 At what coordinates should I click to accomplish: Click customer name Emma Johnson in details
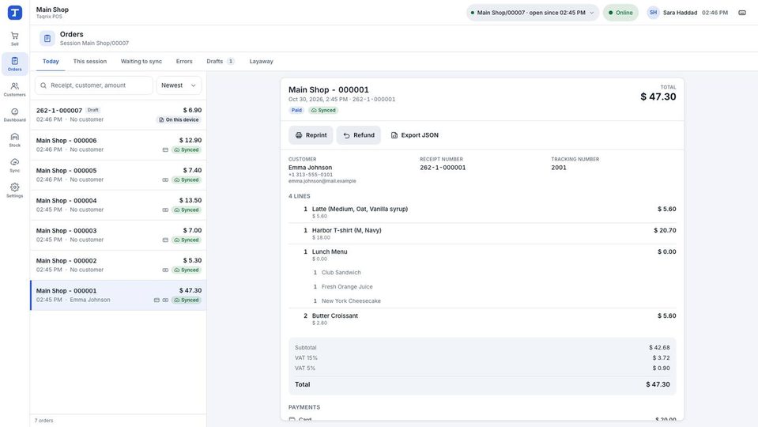coord(311,168)
